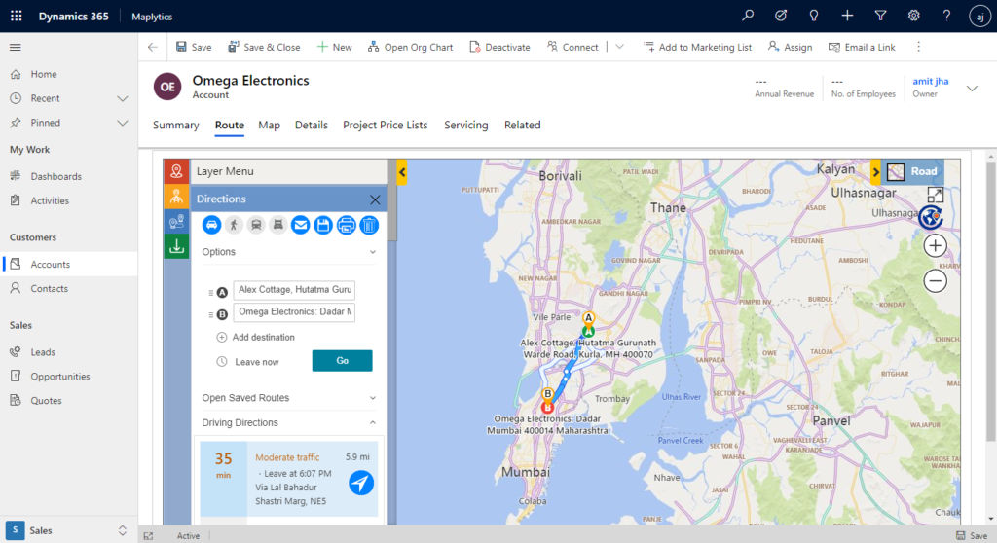Collapse the site map hamburger menu
The image size is (997, 543).
pos(16,47)
